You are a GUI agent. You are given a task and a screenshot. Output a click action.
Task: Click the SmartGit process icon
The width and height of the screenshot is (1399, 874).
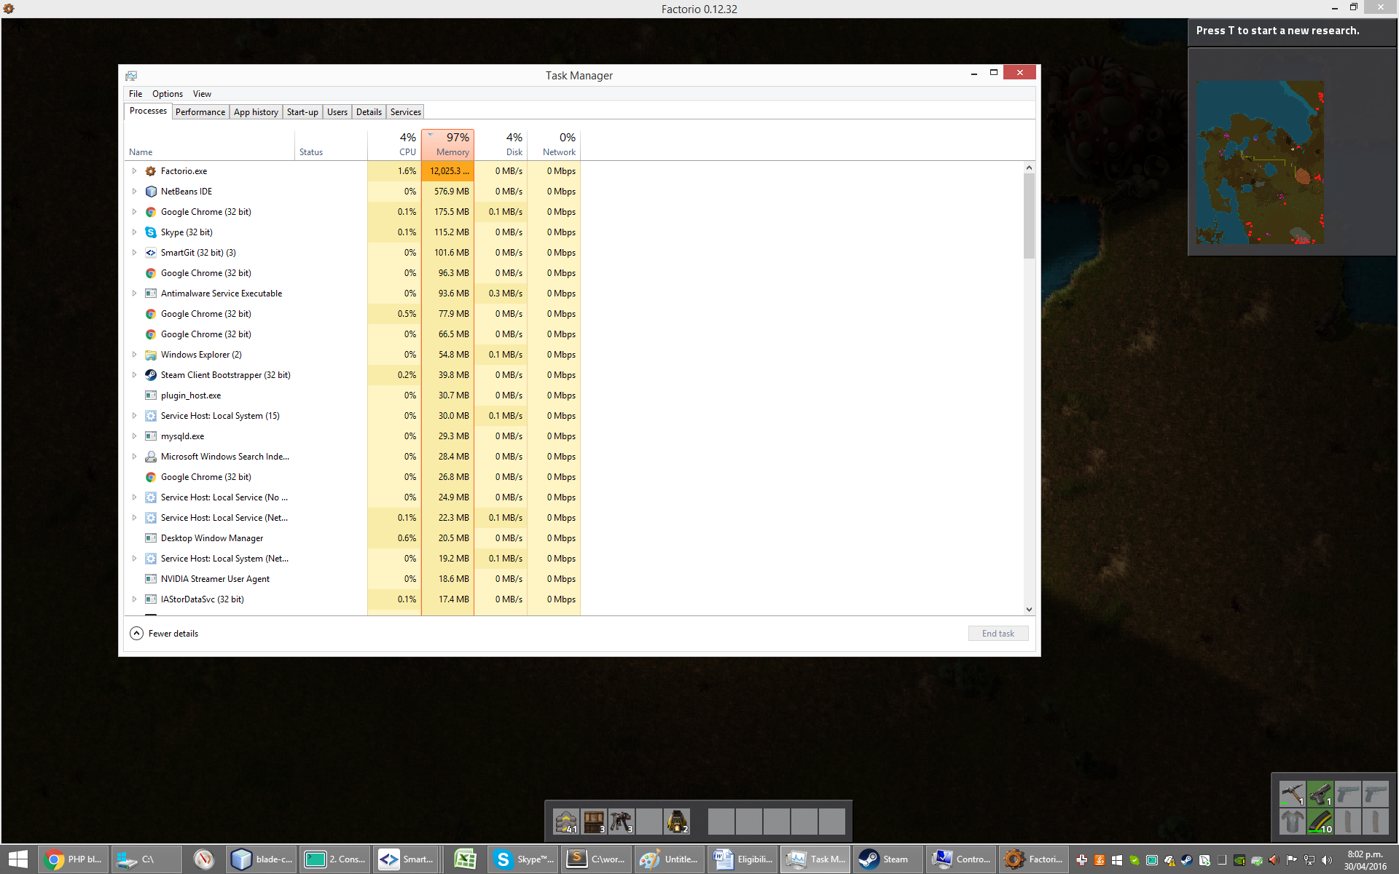[151, 253]
